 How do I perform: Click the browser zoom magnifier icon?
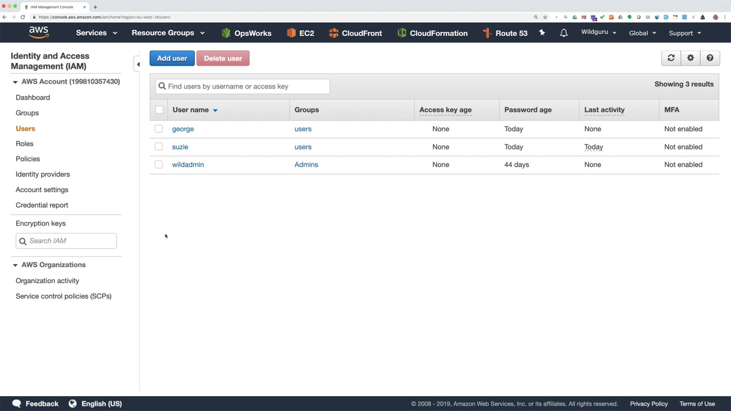(536, 17)
